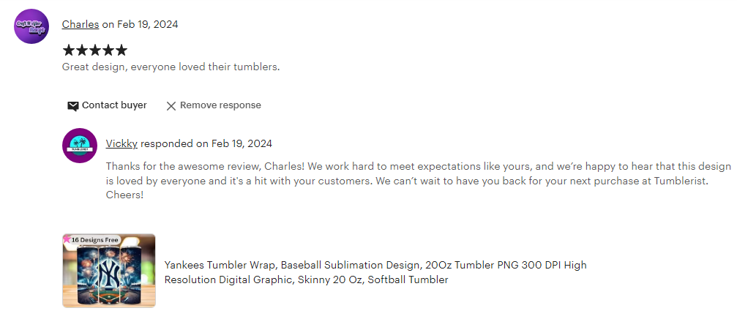Click the Remove response label
This screenshot has width=737, height=319.
point(220,105)
